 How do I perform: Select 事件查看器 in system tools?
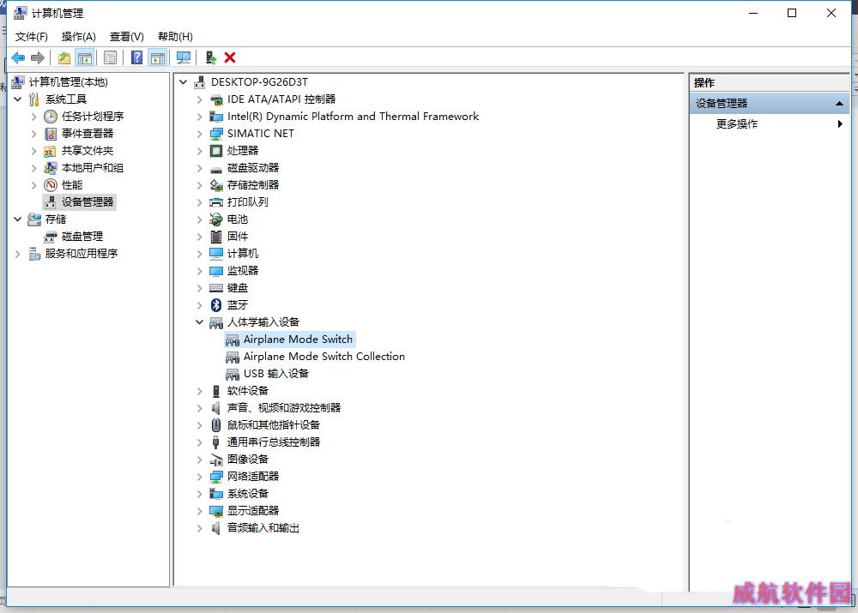87,134
